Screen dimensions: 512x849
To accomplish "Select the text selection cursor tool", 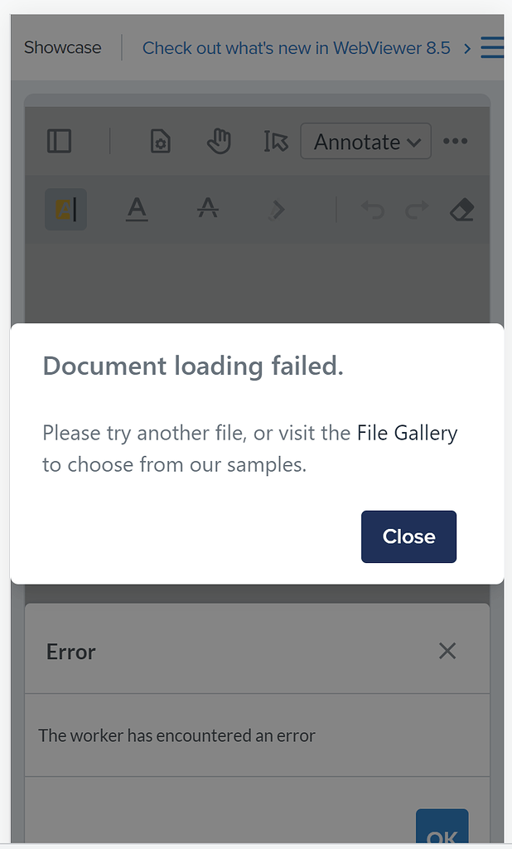I will pos(276,141).
